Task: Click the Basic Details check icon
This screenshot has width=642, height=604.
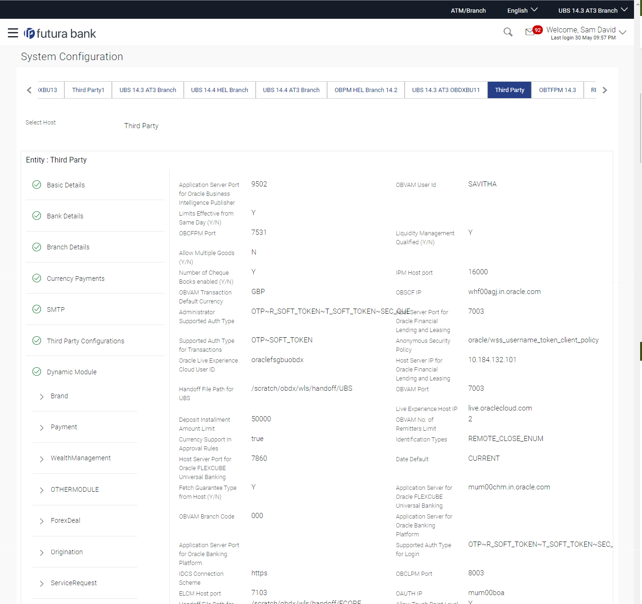Action: [x=37, y=185]
